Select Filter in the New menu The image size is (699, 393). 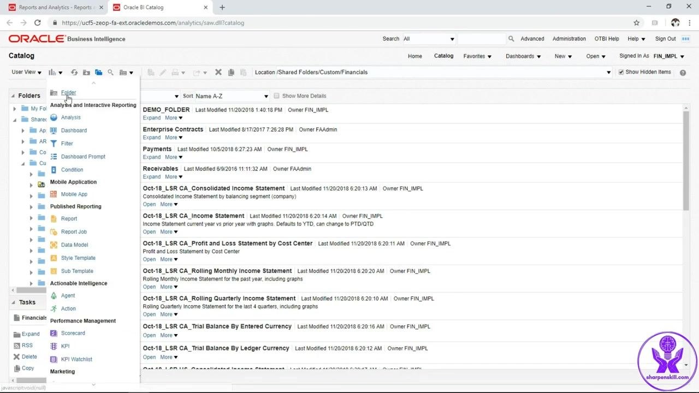click(x=67, y=144)
